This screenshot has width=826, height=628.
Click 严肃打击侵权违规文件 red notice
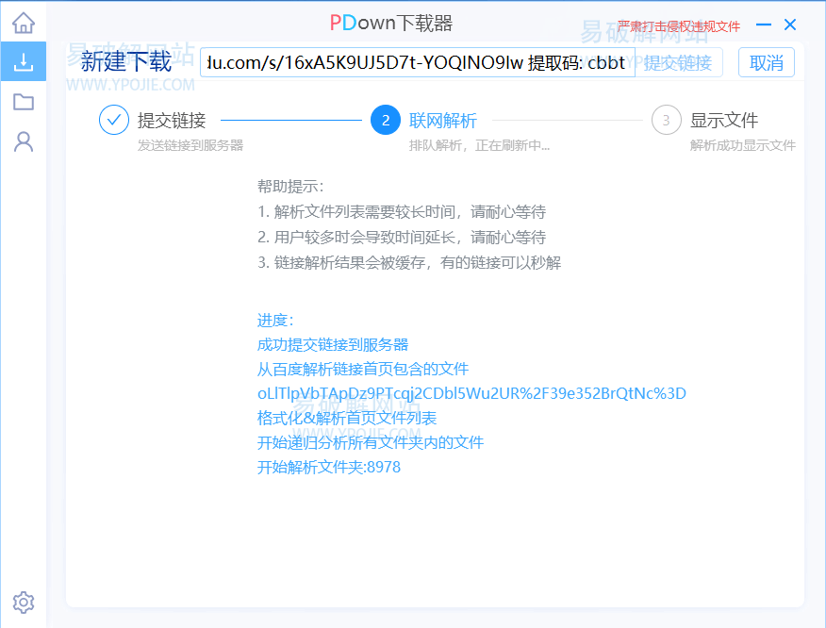pyautogui.click(x=679, y=26)
